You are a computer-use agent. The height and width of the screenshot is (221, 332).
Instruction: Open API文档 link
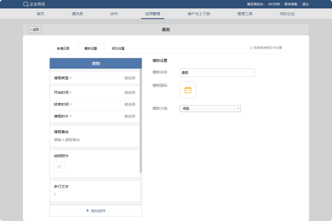(x=274, y=4)
